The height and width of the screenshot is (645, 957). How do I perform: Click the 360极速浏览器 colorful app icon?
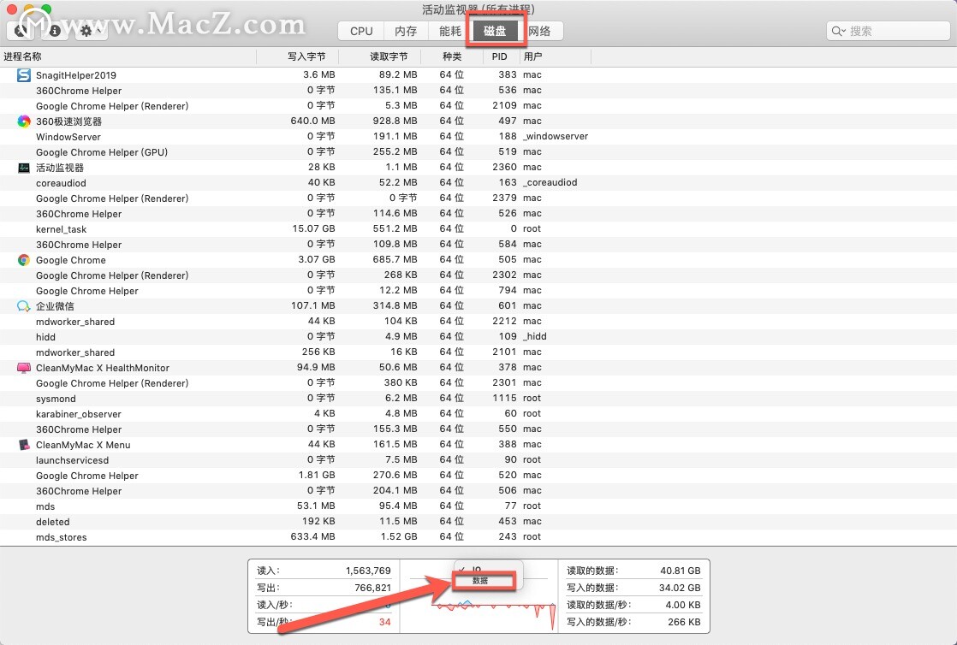(24, 121)
